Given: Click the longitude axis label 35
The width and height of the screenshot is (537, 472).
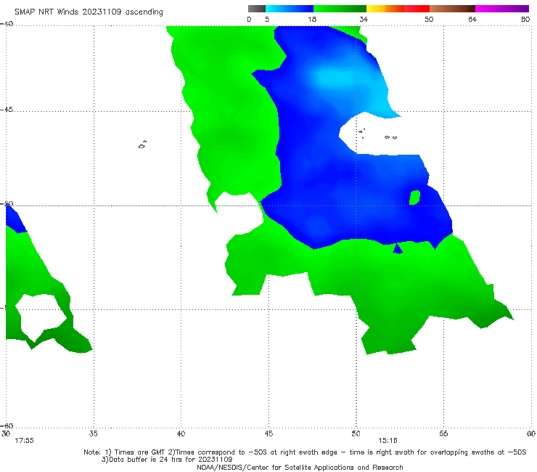Looking at the screenshot, I should (94, 434).
